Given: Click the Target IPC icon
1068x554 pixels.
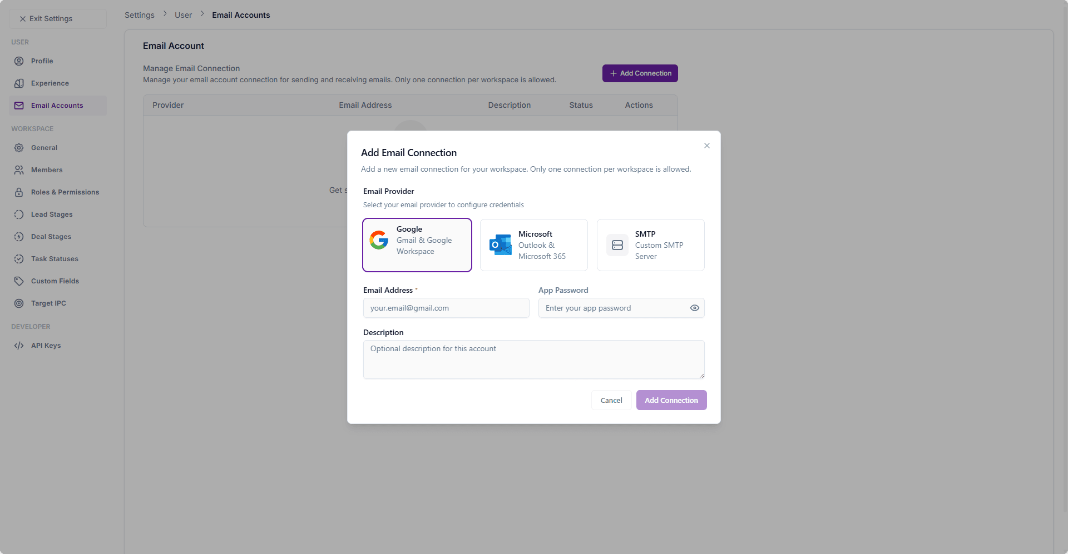Looking at the screenshot, I should tap(18, 303).
